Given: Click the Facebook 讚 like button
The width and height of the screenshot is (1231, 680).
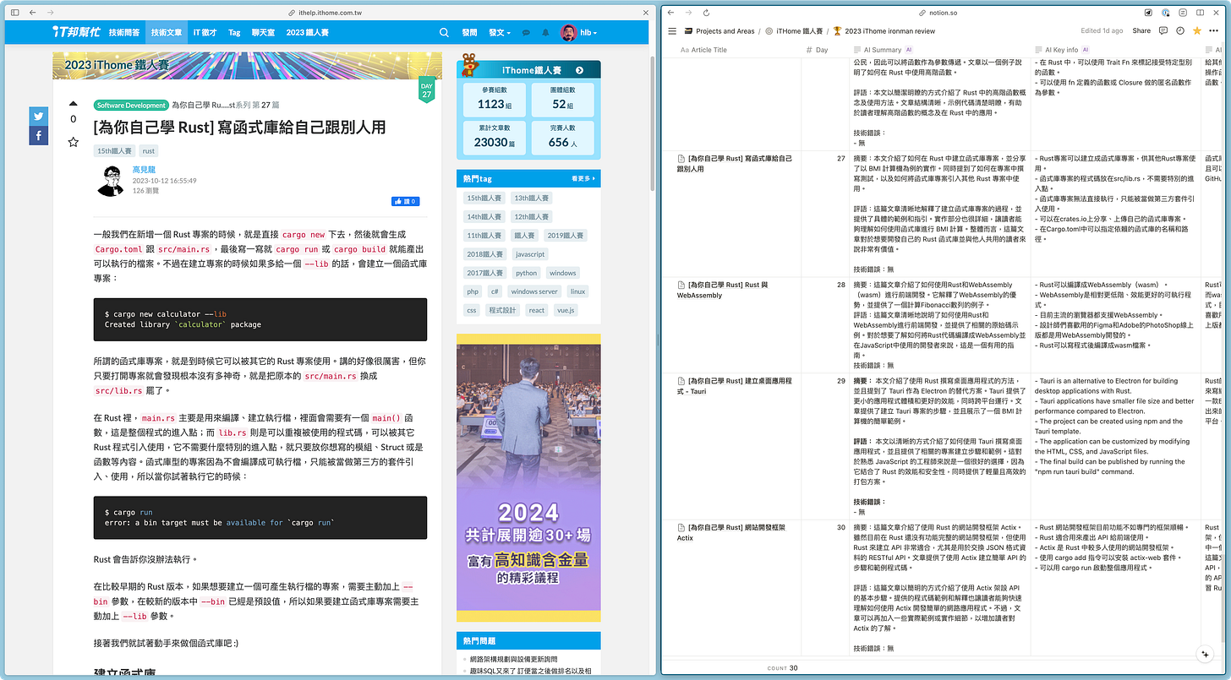Looking at the screenshot, I should point(405,201).
